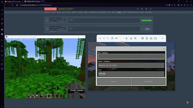The height and width of the screenshot is (108, 193).
Task: Open recent apps via overlapping squares icon
Action: [135, 38]
